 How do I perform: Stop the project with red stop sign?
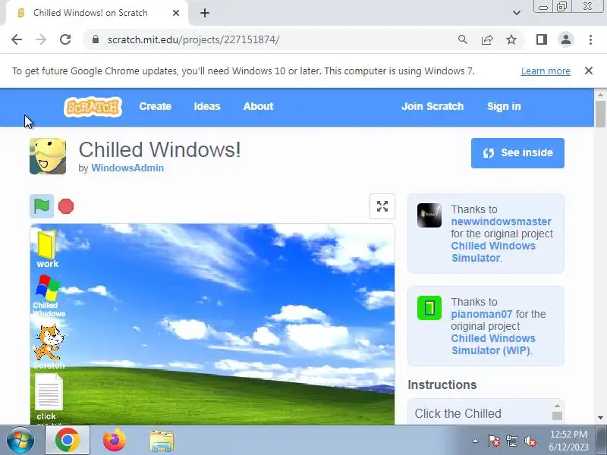click(66, 206)
